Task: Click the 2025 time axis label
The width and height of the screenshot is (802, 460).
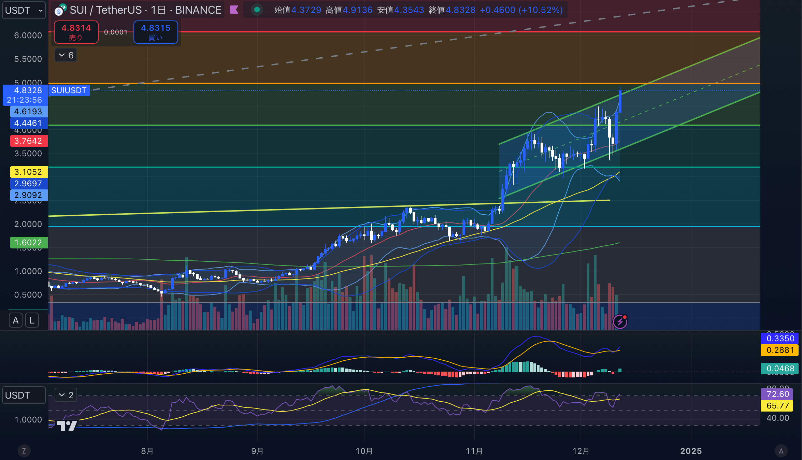Action: pos(691,451)
